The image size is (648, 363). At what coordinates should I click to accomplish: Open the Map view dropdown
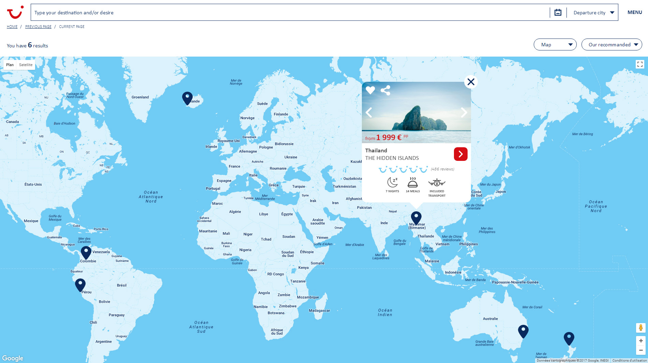click(x=555, y=45)
